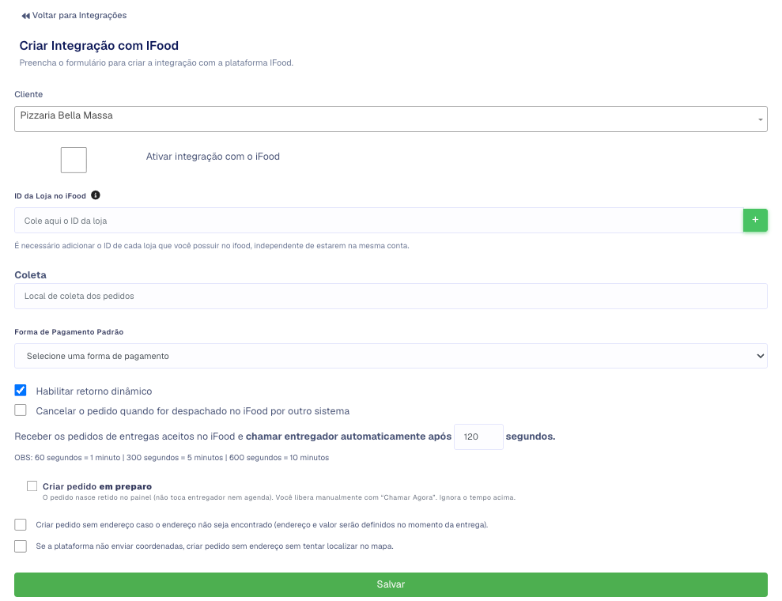Click the Coleta section label
782x601 pixels.
coord(30,275)
